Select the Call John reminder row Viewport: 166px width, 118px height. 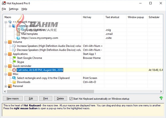(x=40, y=70)
